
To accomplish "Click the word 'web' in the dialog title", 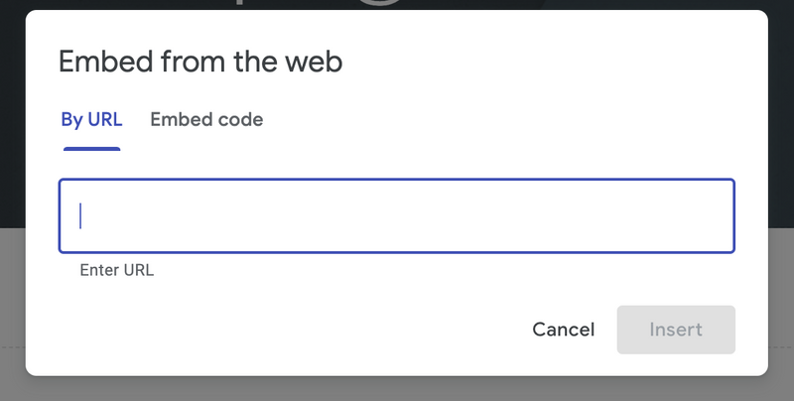I will [x=314, y=62].
